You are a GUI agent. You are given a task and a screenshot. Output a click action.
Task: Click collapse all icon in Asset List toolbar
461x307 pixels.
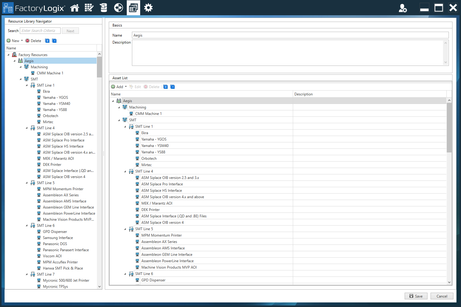(172, 87)
